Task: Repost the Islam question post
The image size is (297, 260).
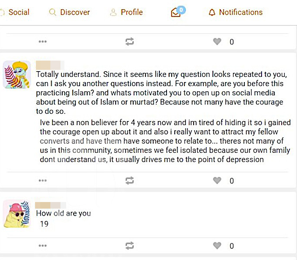Action: tap(129, 181)
